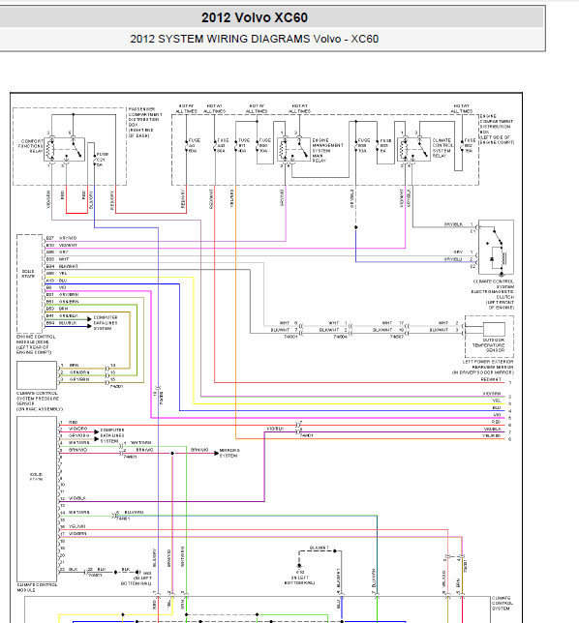The image size is (579, 623).
Task: Click pressure sensor pin "2 GRN/BRN"
Action: click(75, 372)
